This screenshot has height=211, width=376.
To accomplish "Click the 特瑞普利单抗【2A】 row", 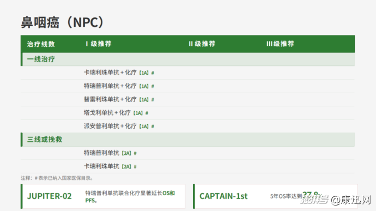I will 187,153.
